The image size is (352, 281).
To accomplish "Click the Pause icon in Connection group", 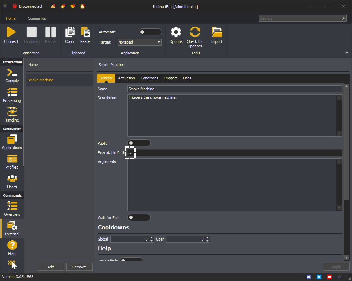I will pos(50,32).
